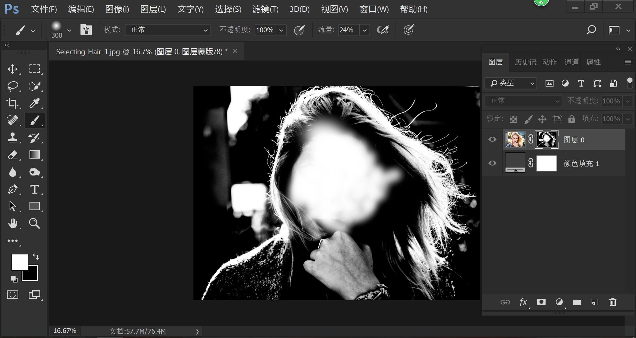
Task: Toggle visibility of 颜色填充 1 layer
Action: click(x=492, y=163)
